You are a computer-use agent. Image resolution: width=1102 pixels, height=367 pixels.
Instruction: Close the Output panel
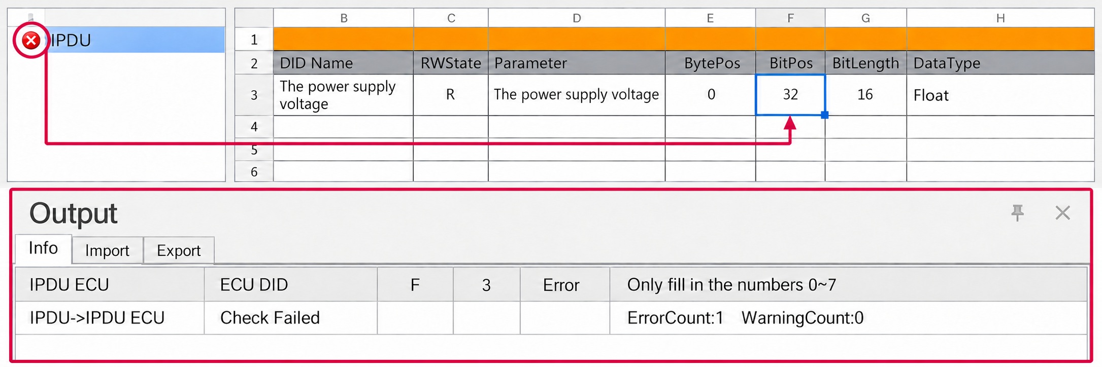click(1062, 213)
